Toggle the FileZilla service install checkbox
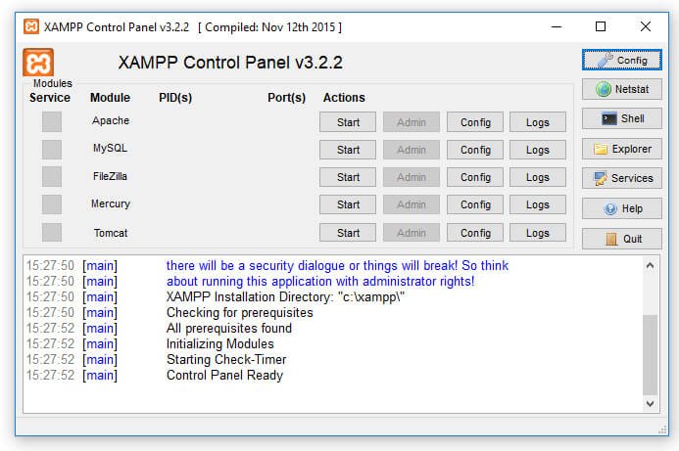Viewport: 679px width, 451px height. (51, 177)
